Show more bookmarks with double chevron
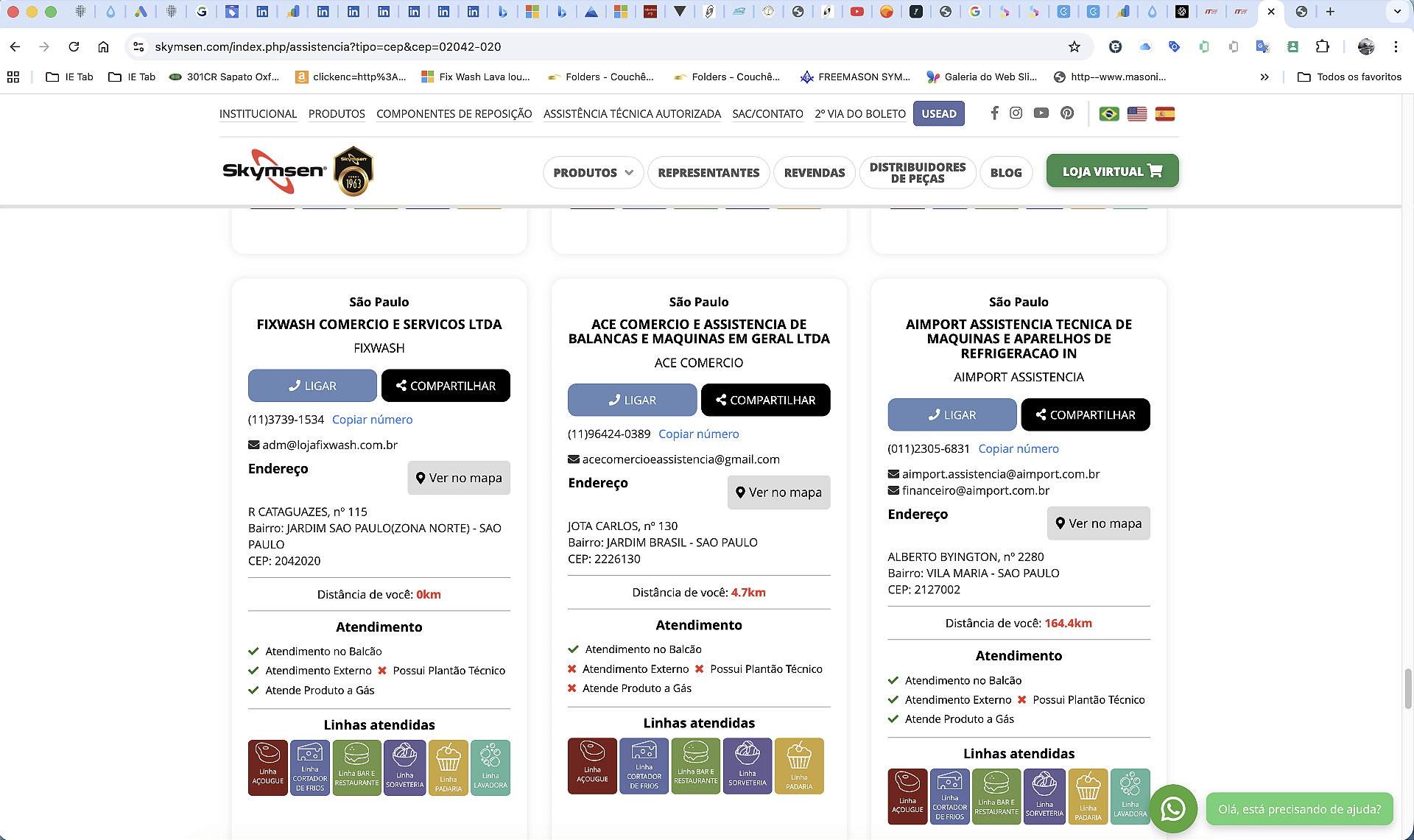 click(x=1264, y=77)
